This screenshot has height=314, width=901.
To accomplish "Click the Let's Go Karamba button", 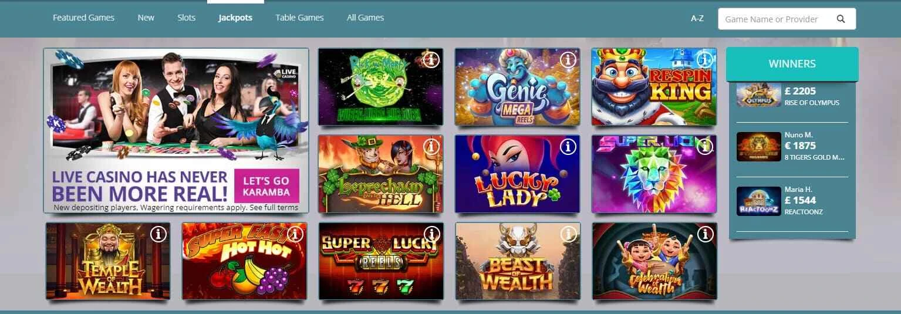I will [266, 185].
